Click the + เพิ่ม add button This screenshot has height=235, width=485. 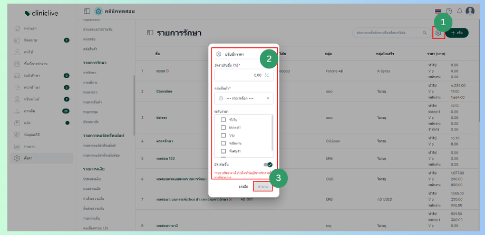coord(457,33)
